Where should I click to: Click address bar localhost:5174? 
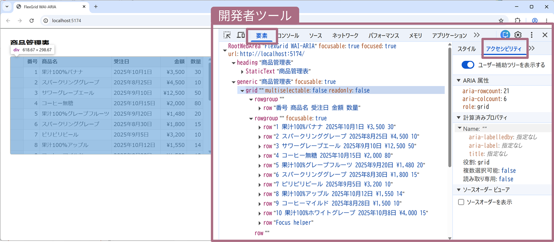[66, 20]
